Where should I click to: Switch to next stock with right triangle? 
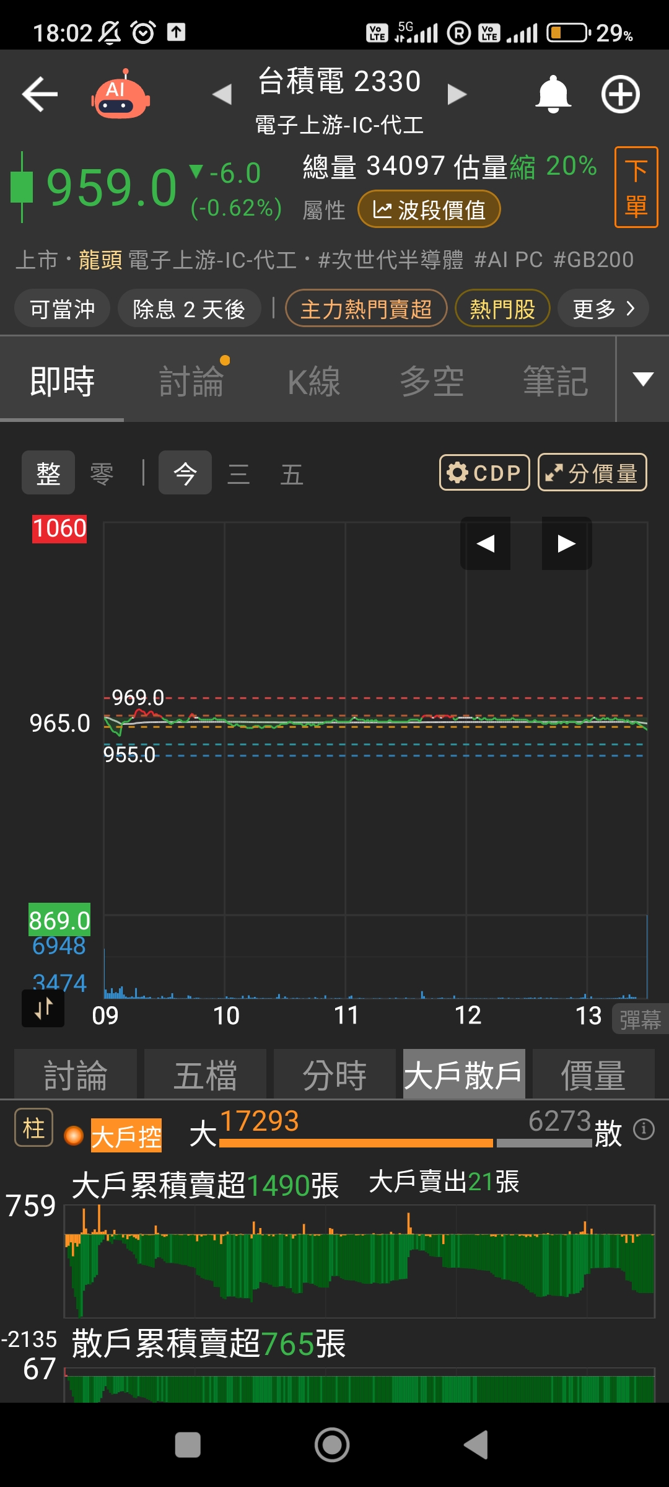pyautogui.click(x=457, y=94)
